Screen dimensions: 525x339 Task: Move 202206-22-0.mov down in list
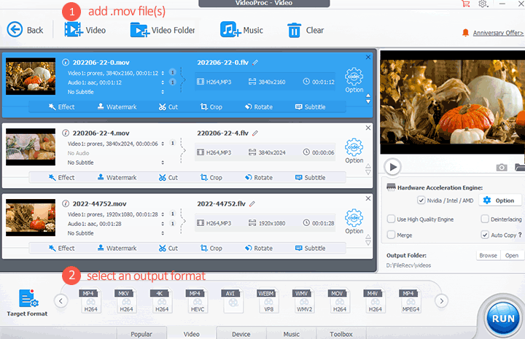point(368,101)
